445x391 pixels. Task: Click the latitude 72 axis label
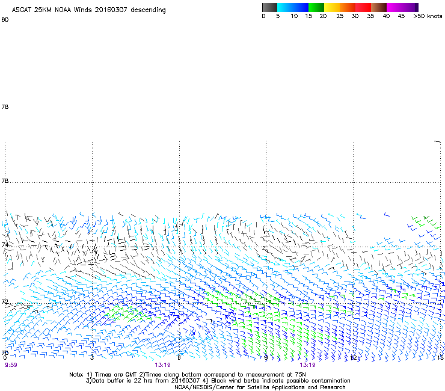pyautogui.click(x=5, y=301)
